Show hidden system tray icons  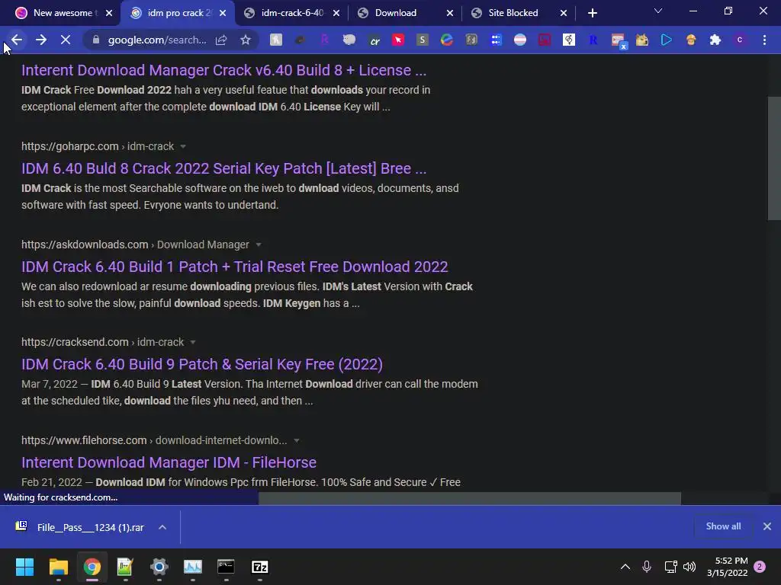coord(625,567)
